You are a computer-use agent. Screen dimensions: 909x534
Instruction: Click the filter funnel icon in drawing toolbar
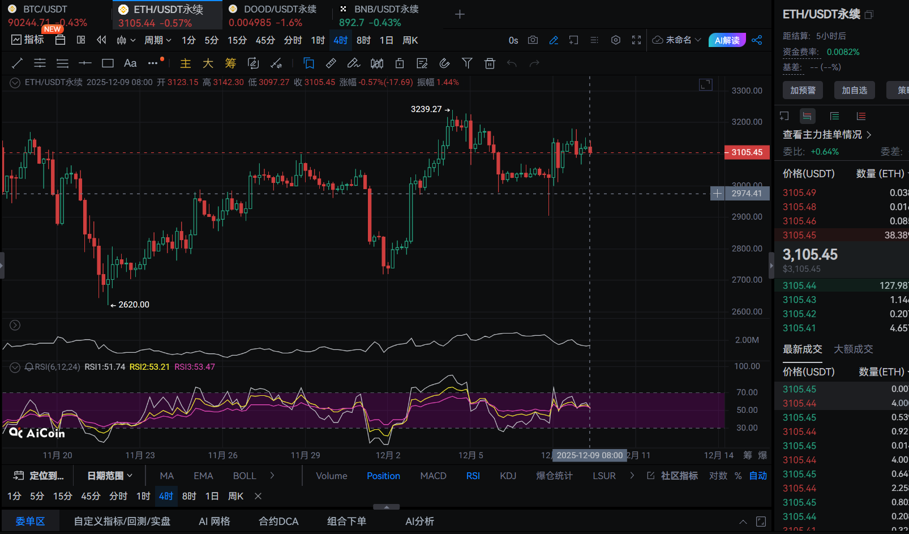[x=467, y=63]
